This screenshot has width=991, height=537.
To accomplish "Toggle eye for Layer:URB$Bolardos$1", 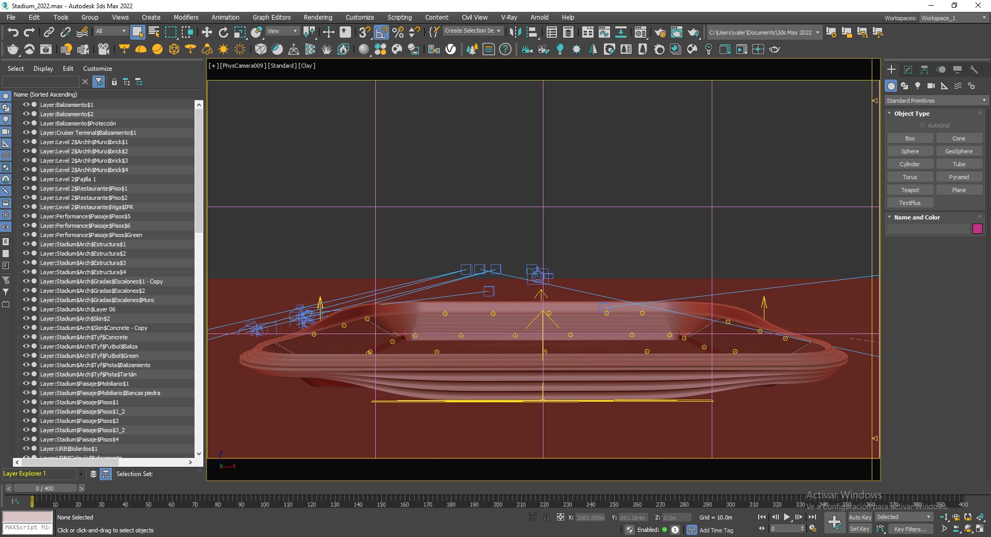I will click(x=26, y=448).
